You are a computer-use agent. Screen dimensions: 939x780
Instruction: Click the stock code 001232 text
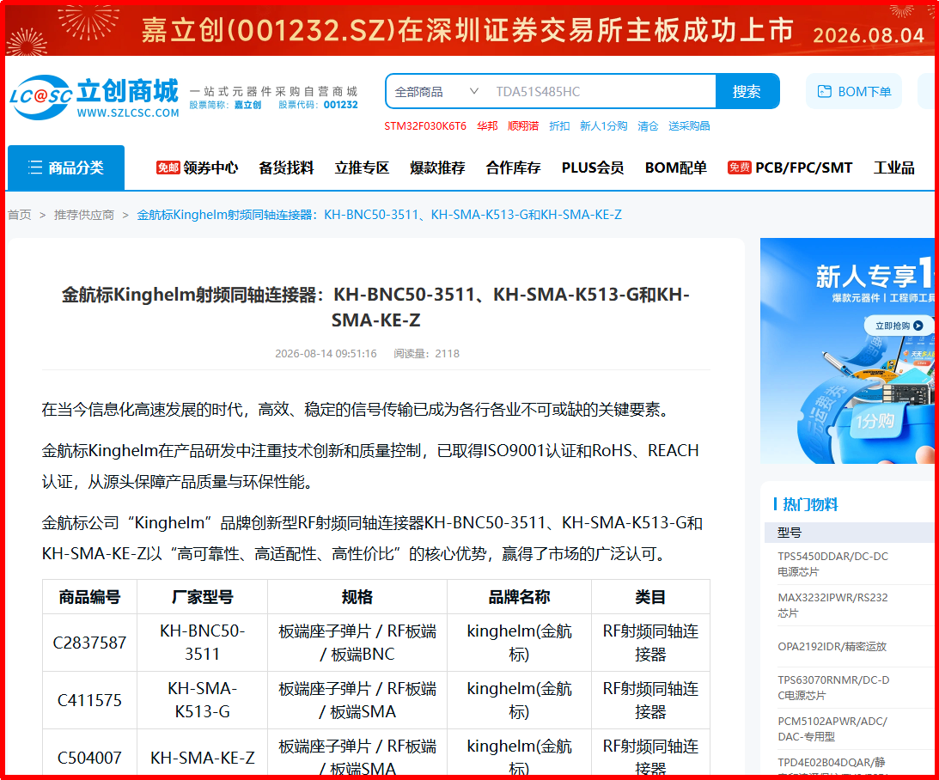[x=341, y=105]
